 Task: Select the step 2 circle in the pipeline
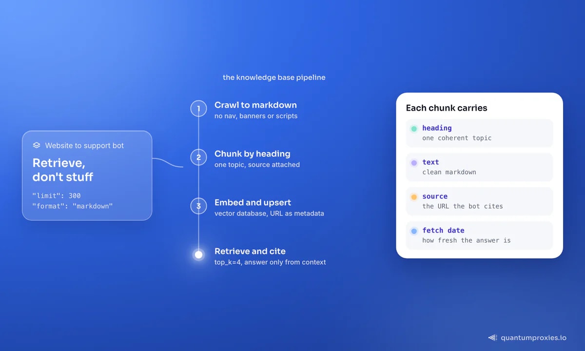click(x=198, y=157)
